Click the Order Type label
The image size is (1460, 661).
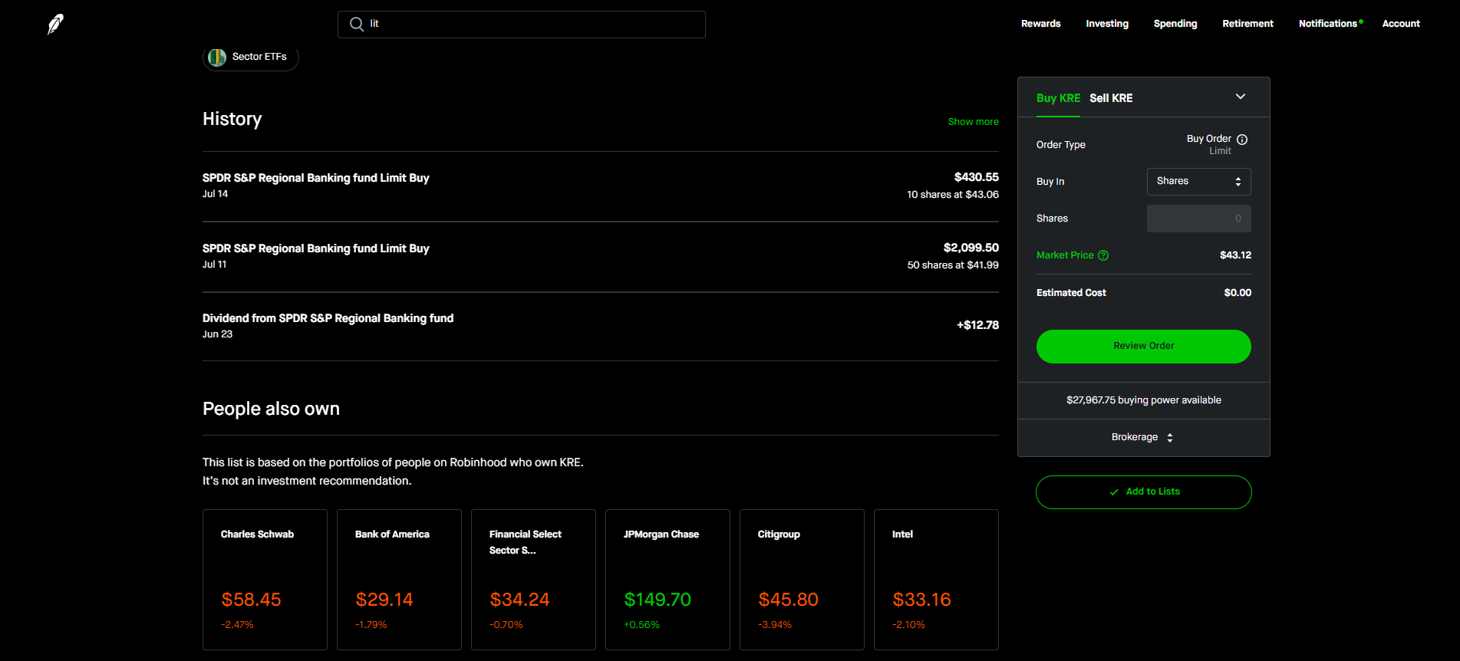pyautogui.click(x=1060, y=145)
